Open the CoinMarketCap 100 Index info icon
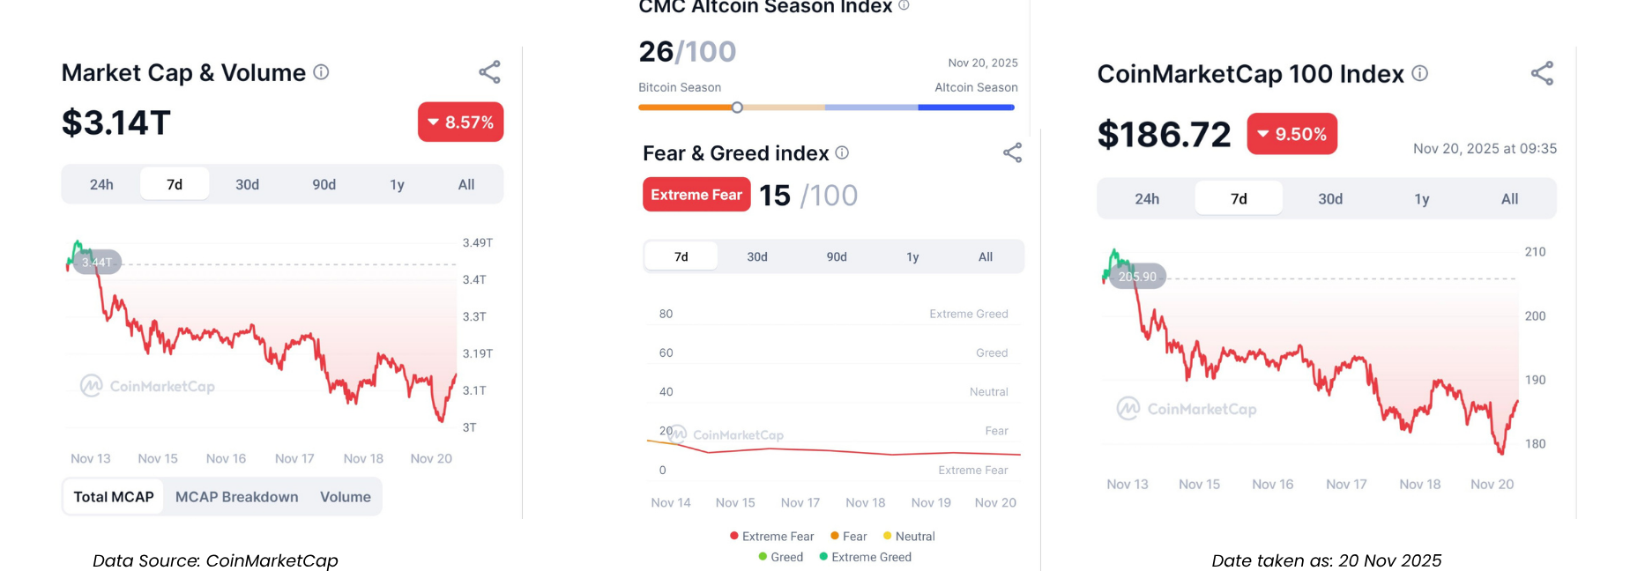Screen dimensions: 1645x571 1419,73
